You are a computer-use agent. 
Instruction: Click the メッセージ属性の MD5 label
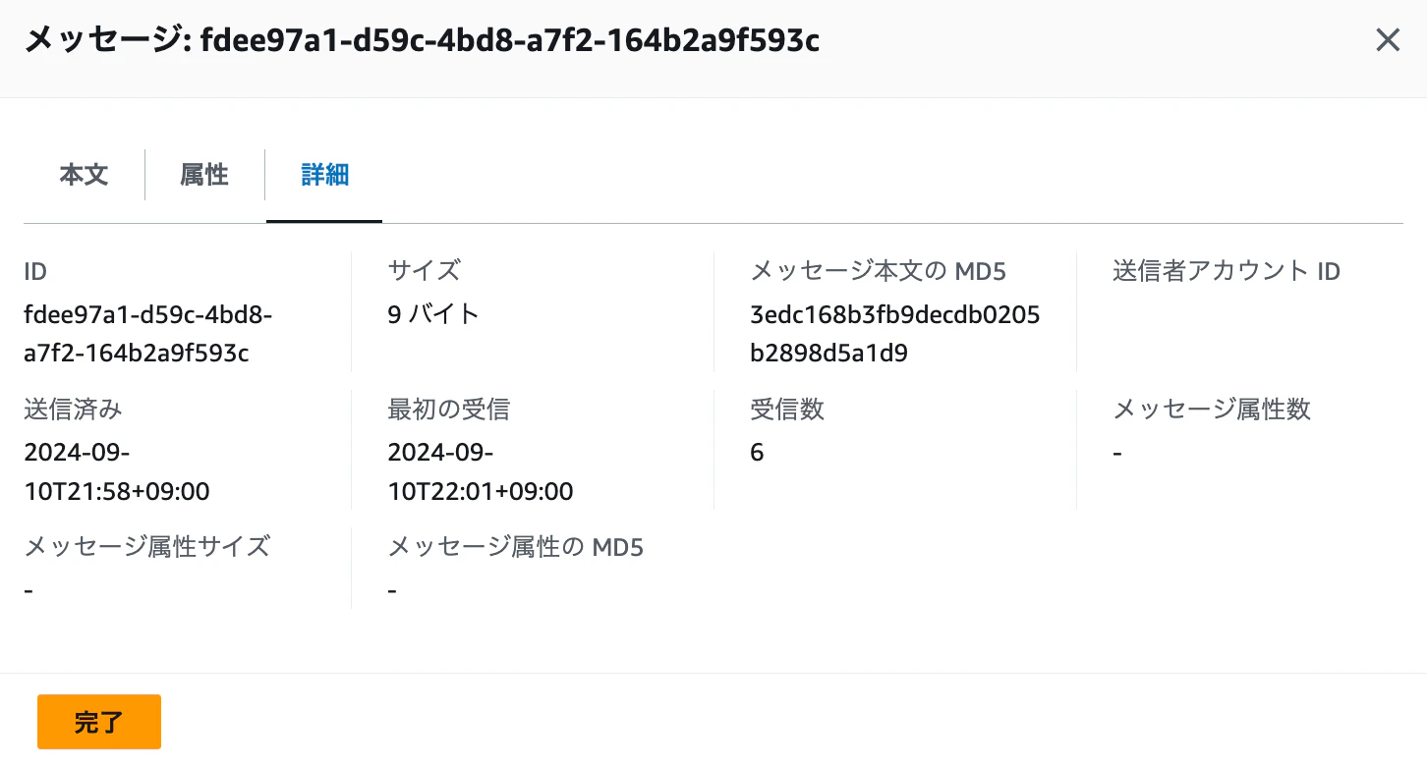(515, 546)
